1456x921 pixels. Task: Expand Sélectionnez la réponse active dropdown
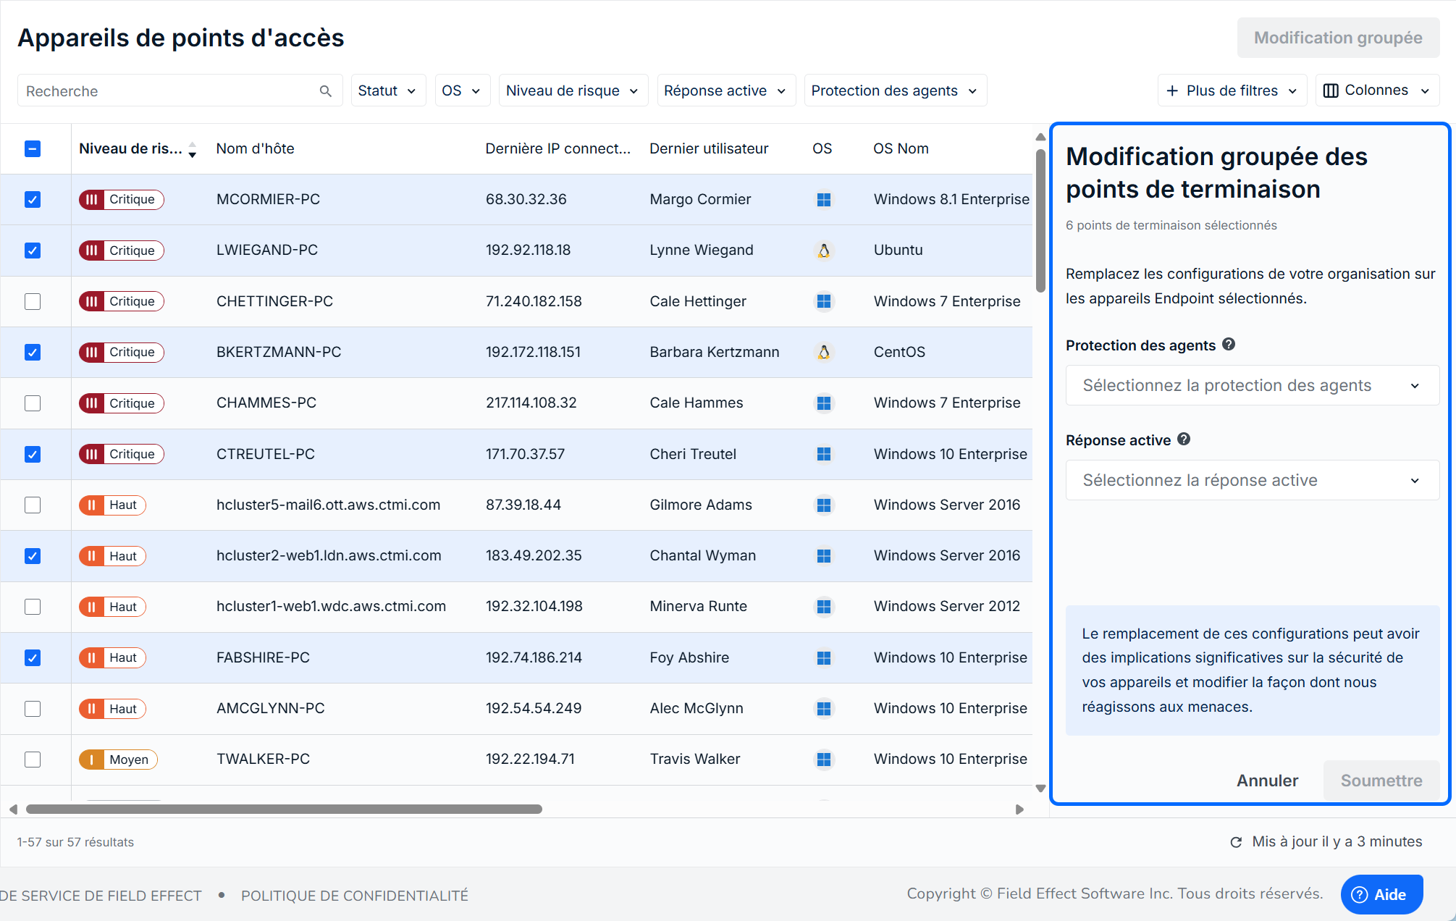click(1252, 481)
